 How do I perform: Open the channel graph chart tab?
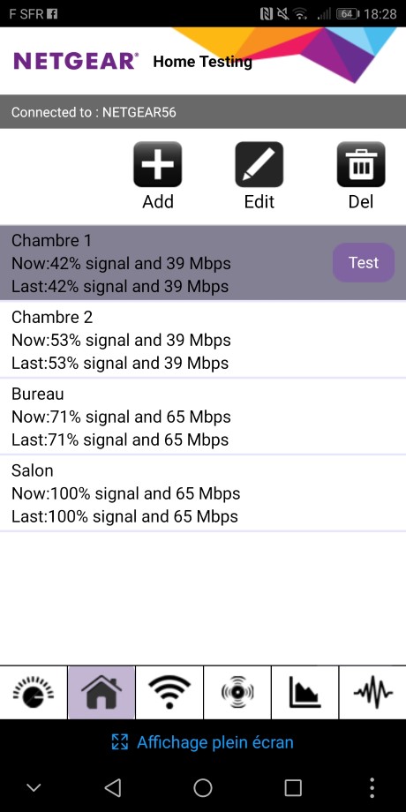305,692
